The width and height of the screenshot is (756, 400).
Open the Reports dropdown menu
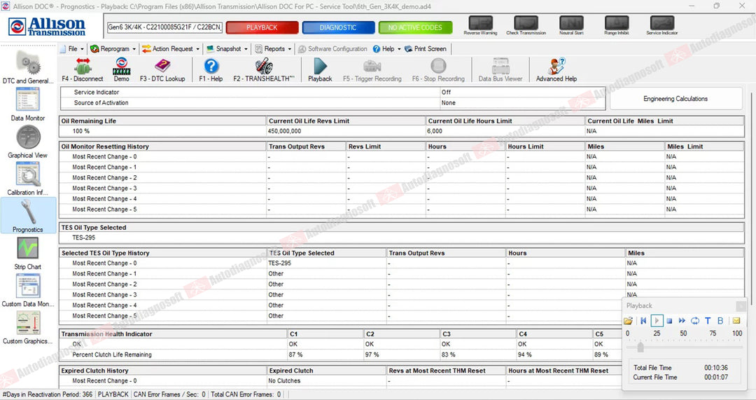(x=274, y=49)
